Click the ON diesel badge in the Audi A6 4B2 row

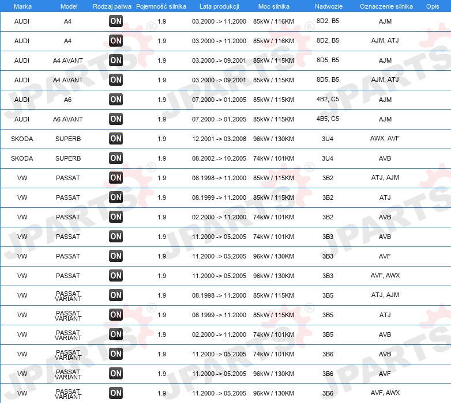[116, 100]
